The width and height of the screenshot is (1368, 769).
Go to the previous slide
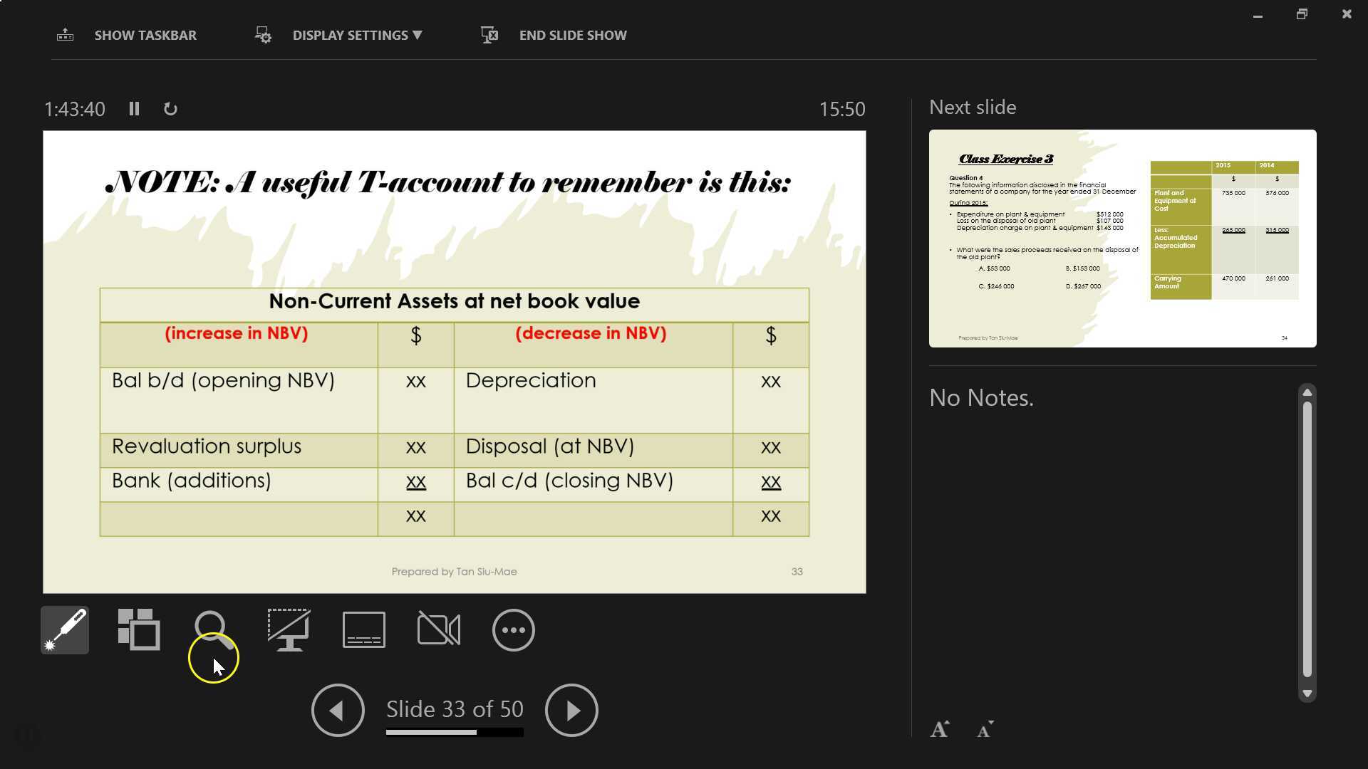(x=338, y=710)
